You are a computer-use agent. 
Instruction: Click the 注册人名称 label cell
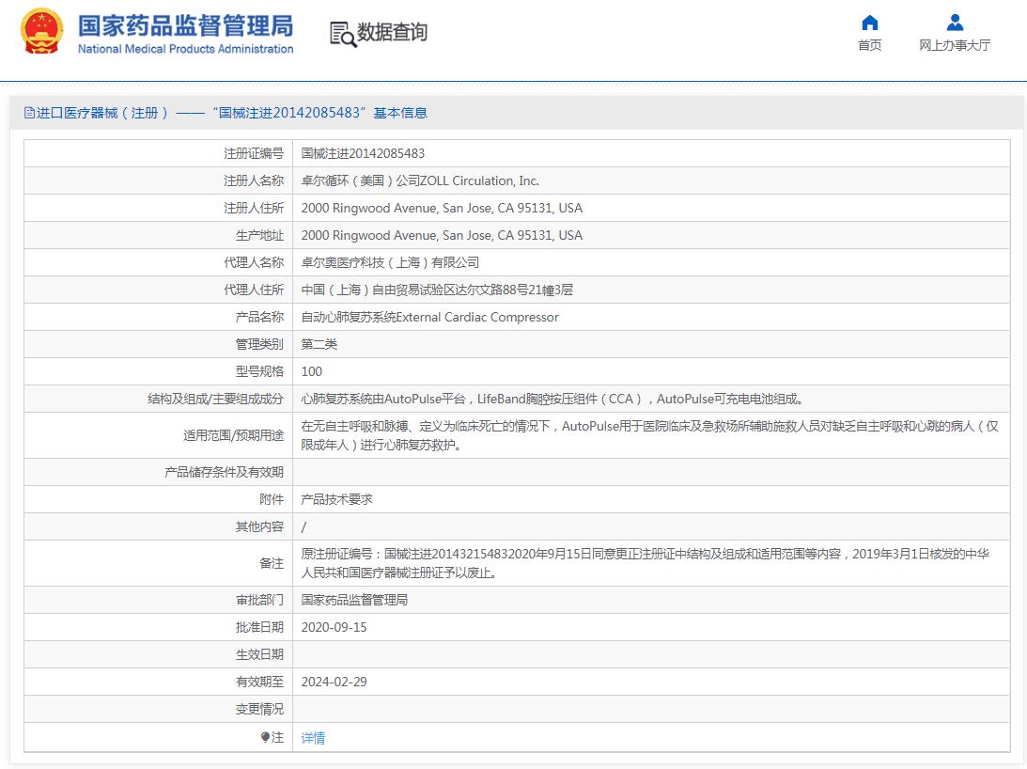coord(158,180)
